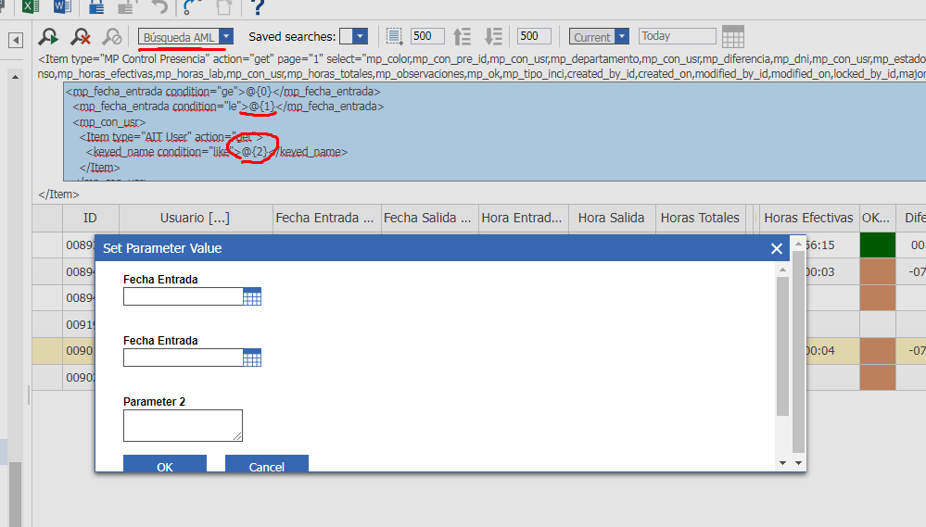Cancel the Set Parameter Value dialog

tap(266, 464)
